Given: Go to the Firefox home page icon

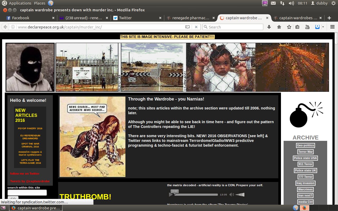Looking at the screenshot, I should coord(279,27).
